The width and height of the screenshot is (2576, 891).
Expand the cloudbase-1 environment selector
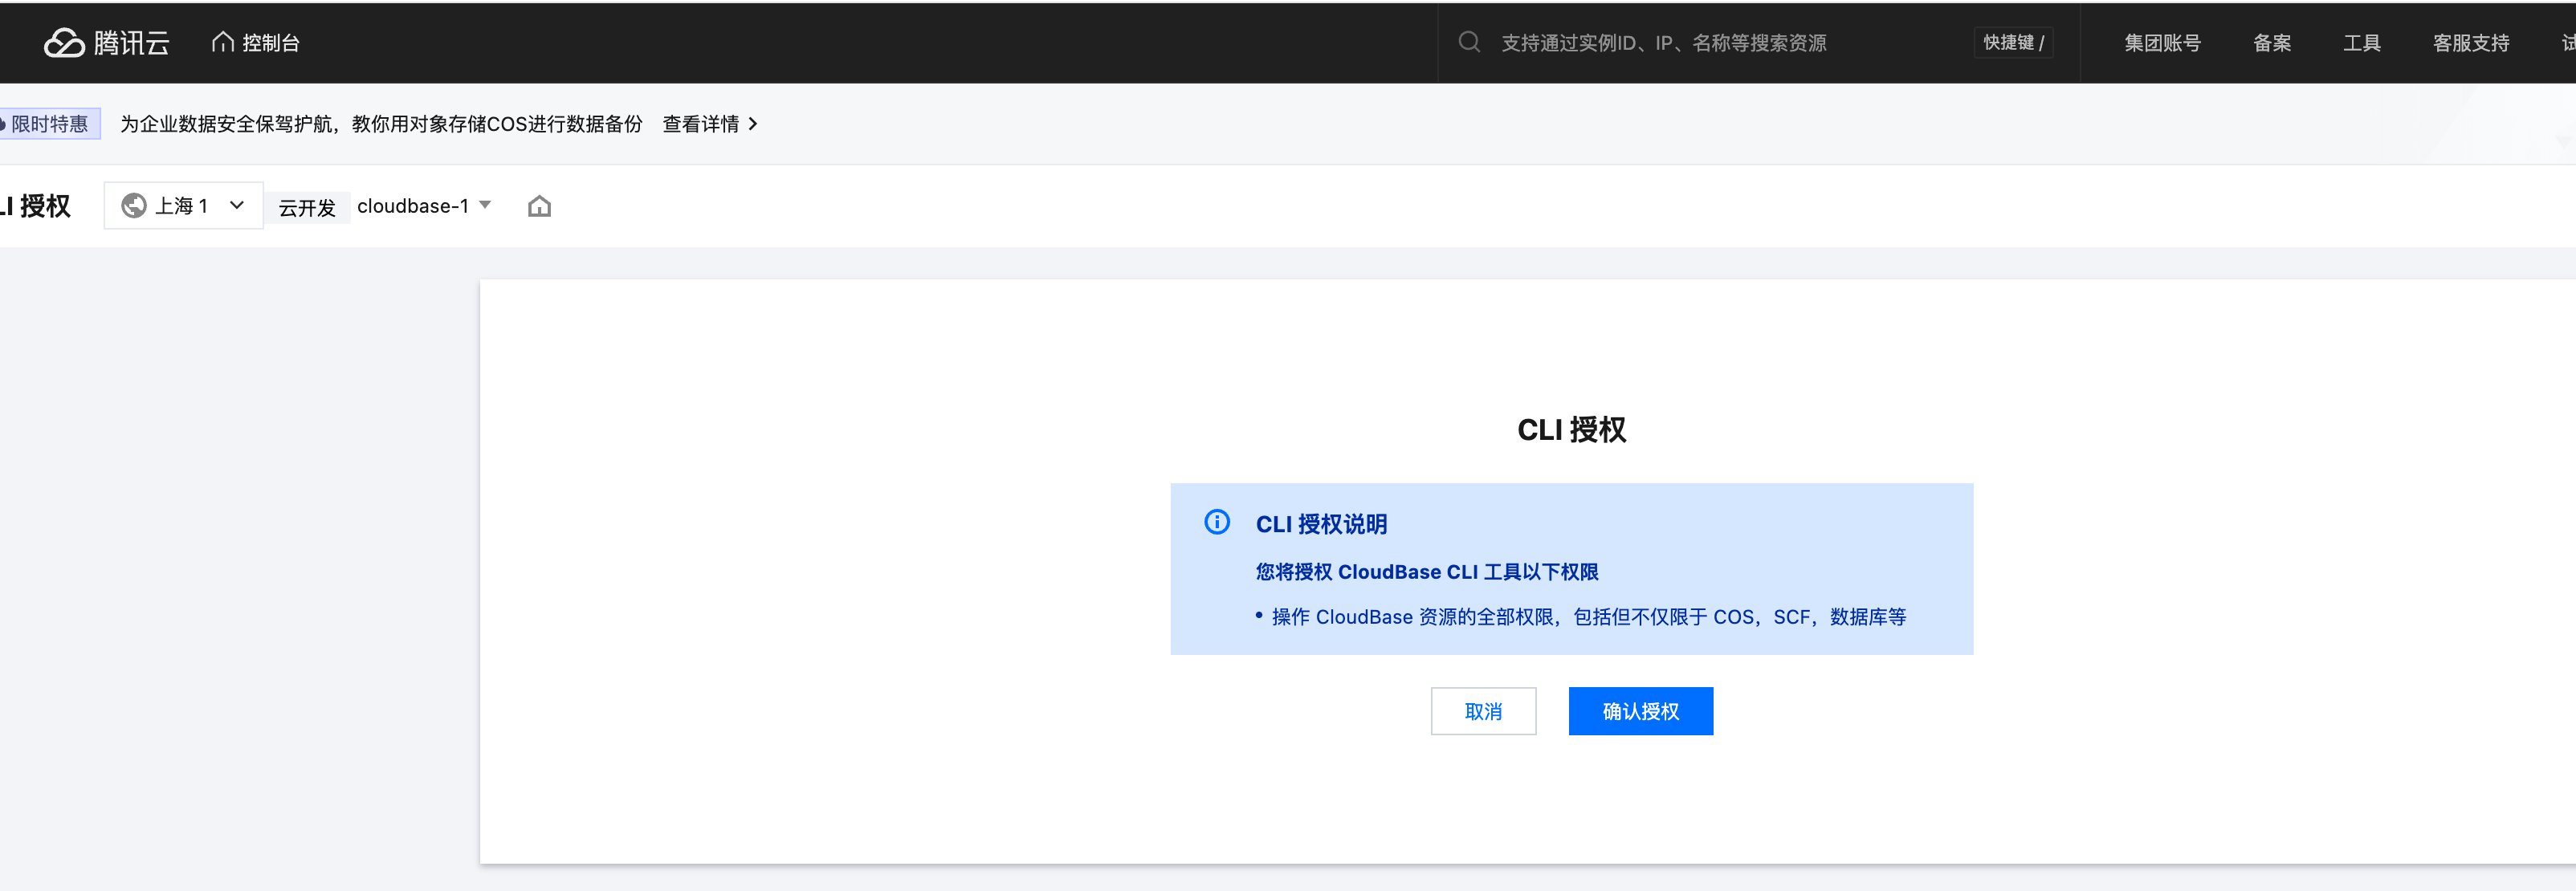click(x=424, y=206)
